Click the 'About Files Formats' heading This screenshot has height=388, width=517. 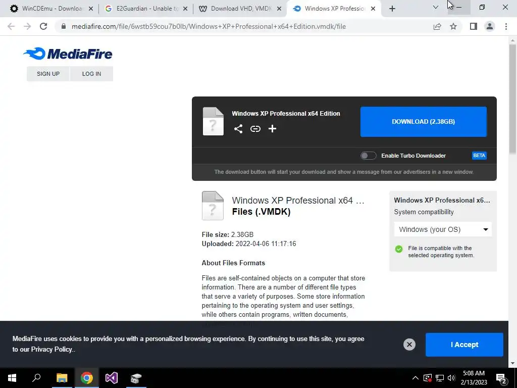coord(233,263)
